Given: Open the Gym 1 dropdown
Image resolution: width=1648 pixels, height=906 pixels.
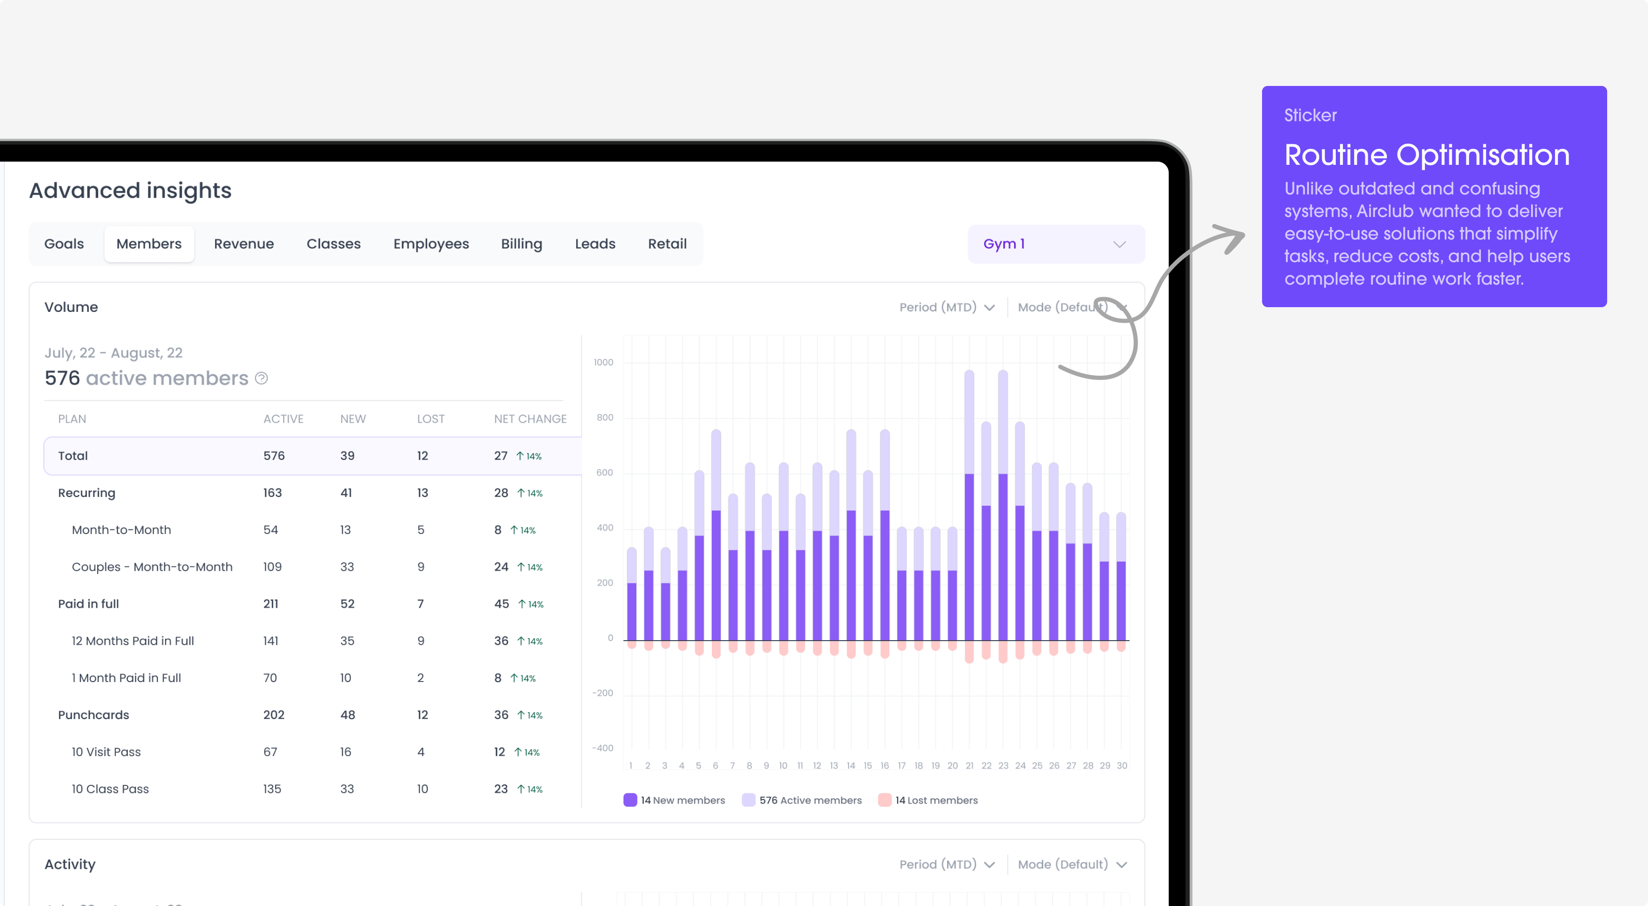Looking at the screenshot, I should click(1055, 244).
